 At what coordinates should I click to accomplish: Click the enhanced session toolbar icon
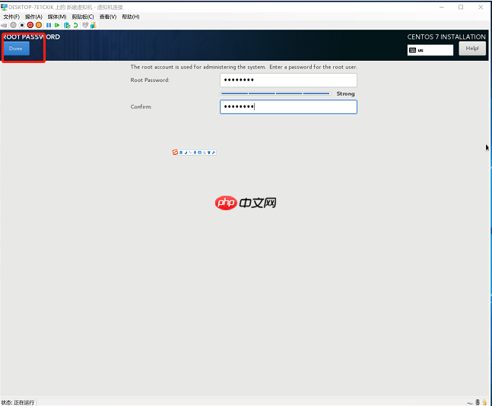coord(85,25)
